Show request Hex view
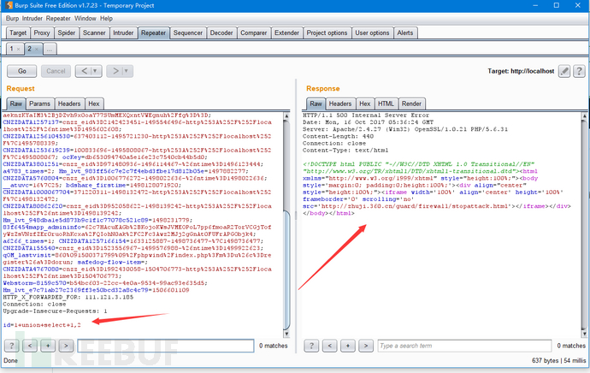 click(94, 104)
